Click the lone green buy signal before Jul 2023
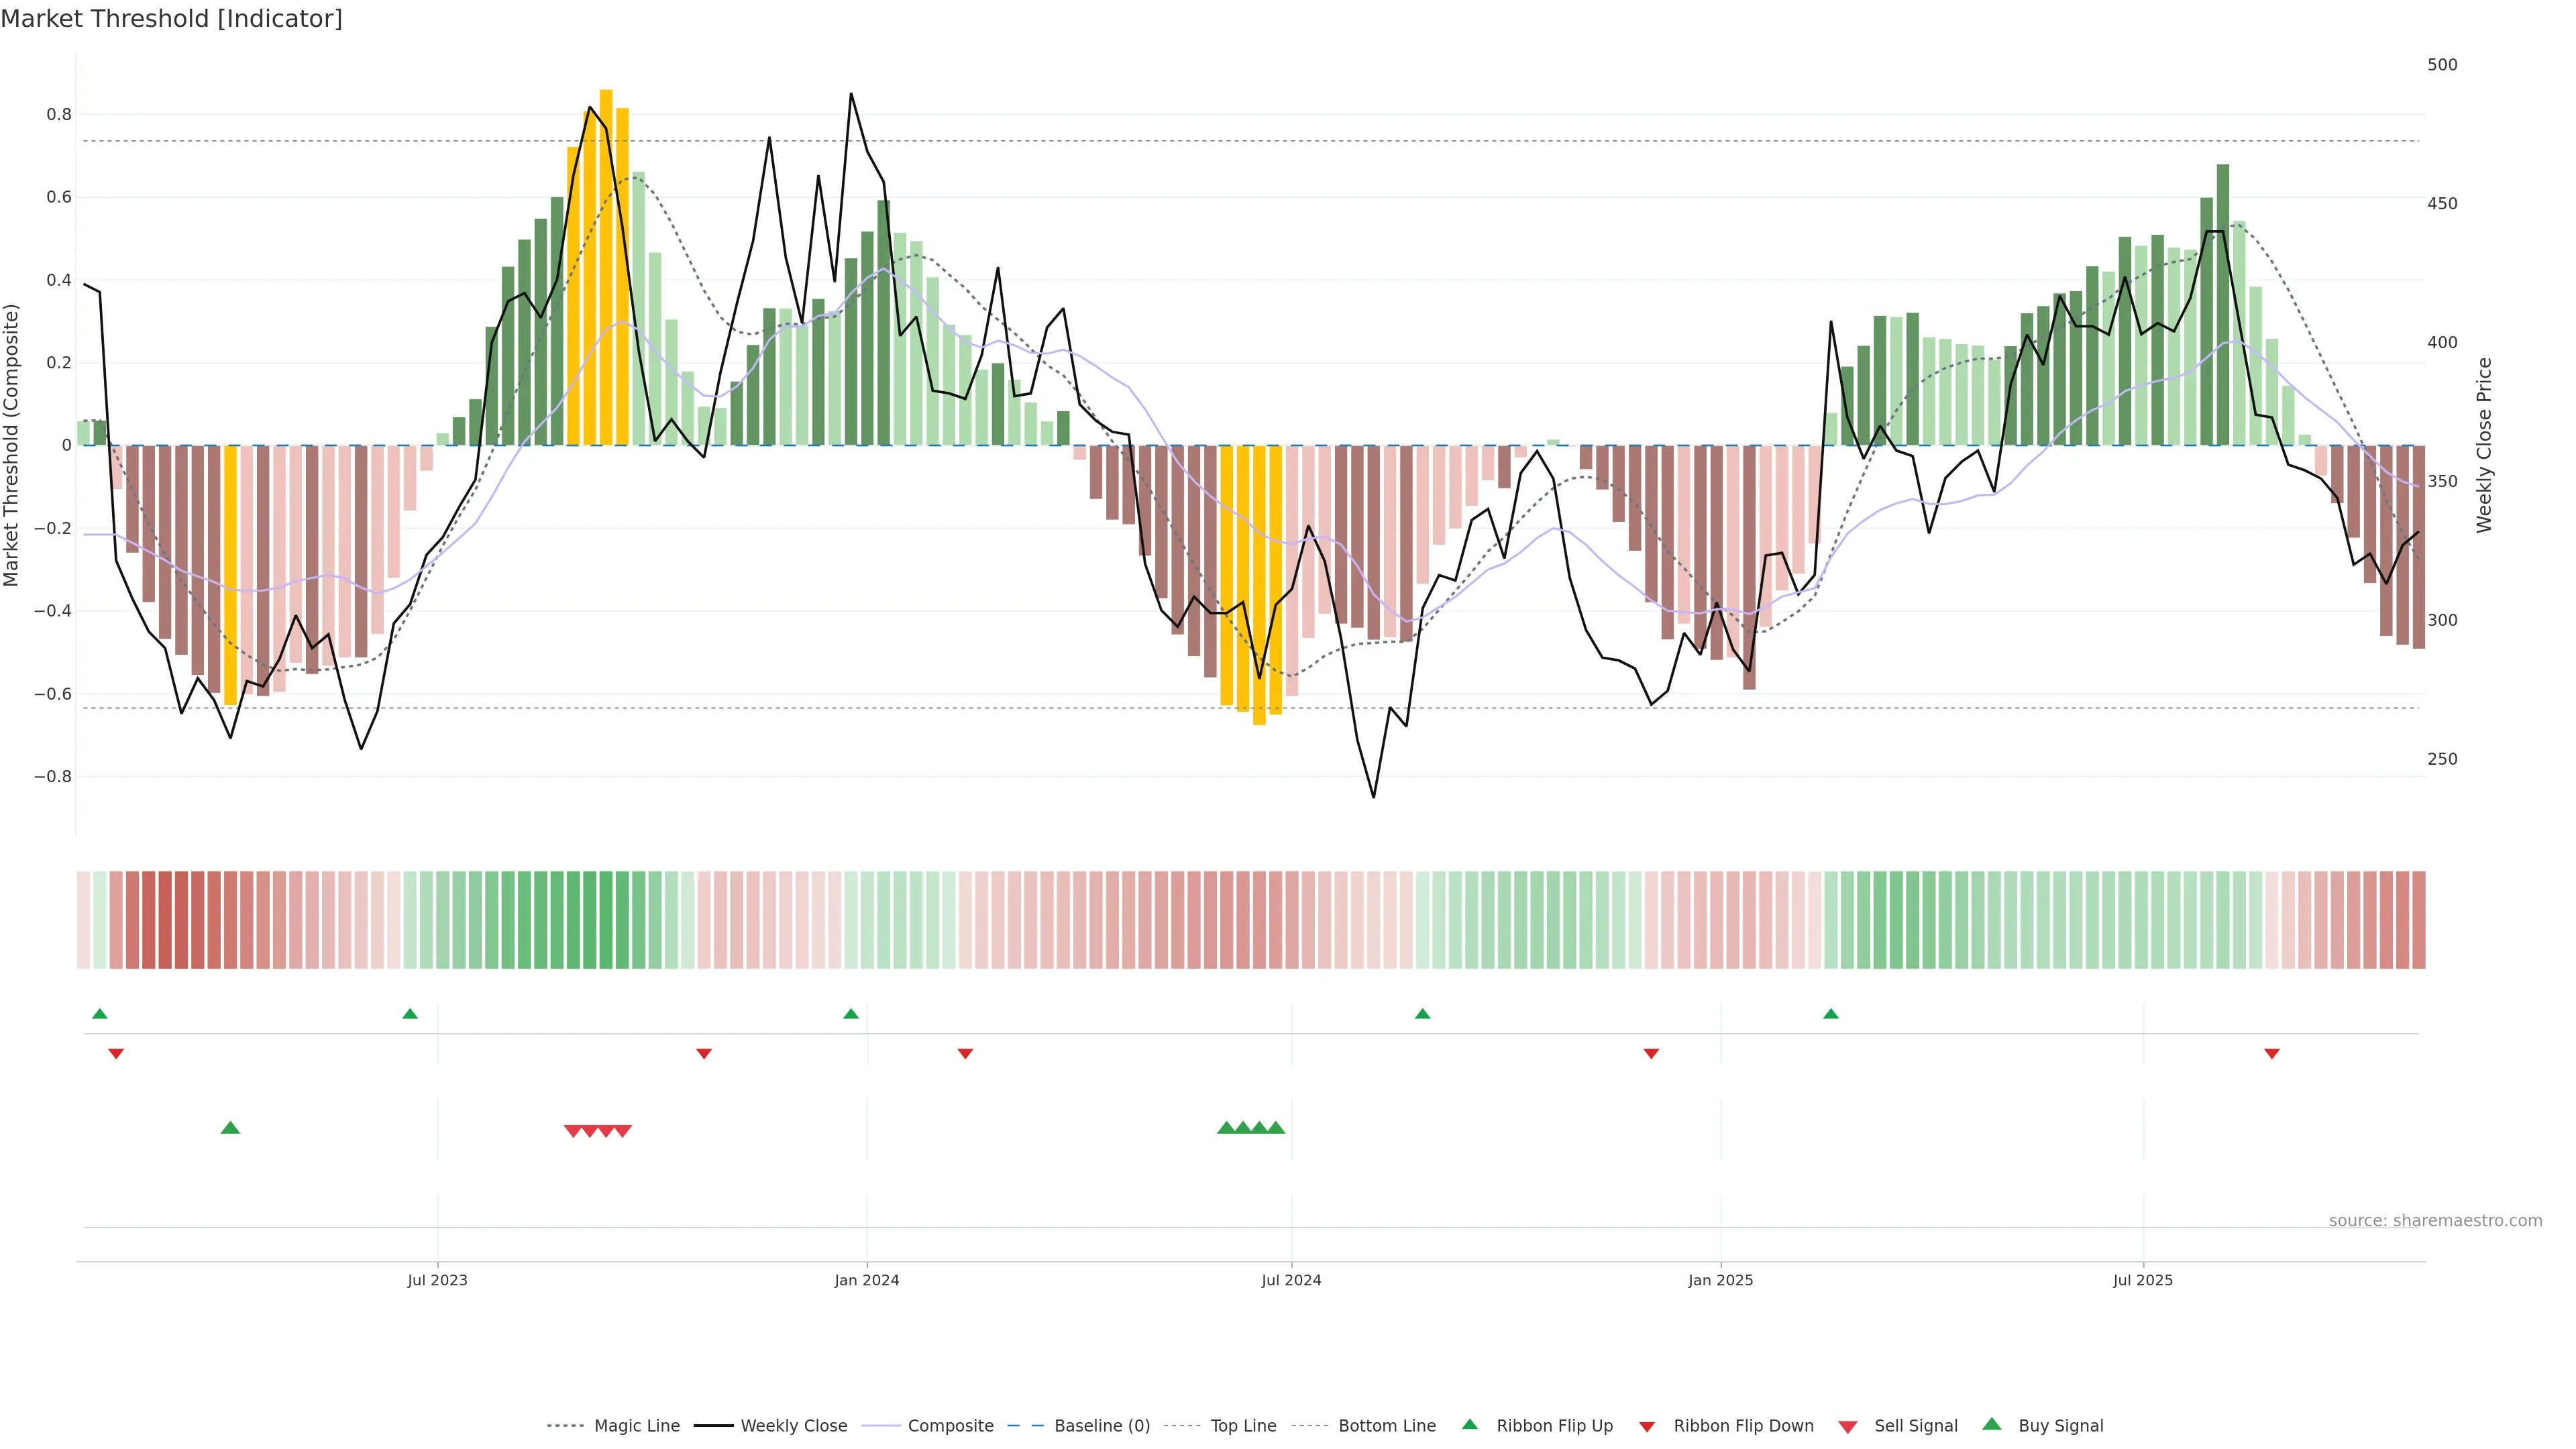This screenshot has width=2576, height=1449. pos(230,1128)
